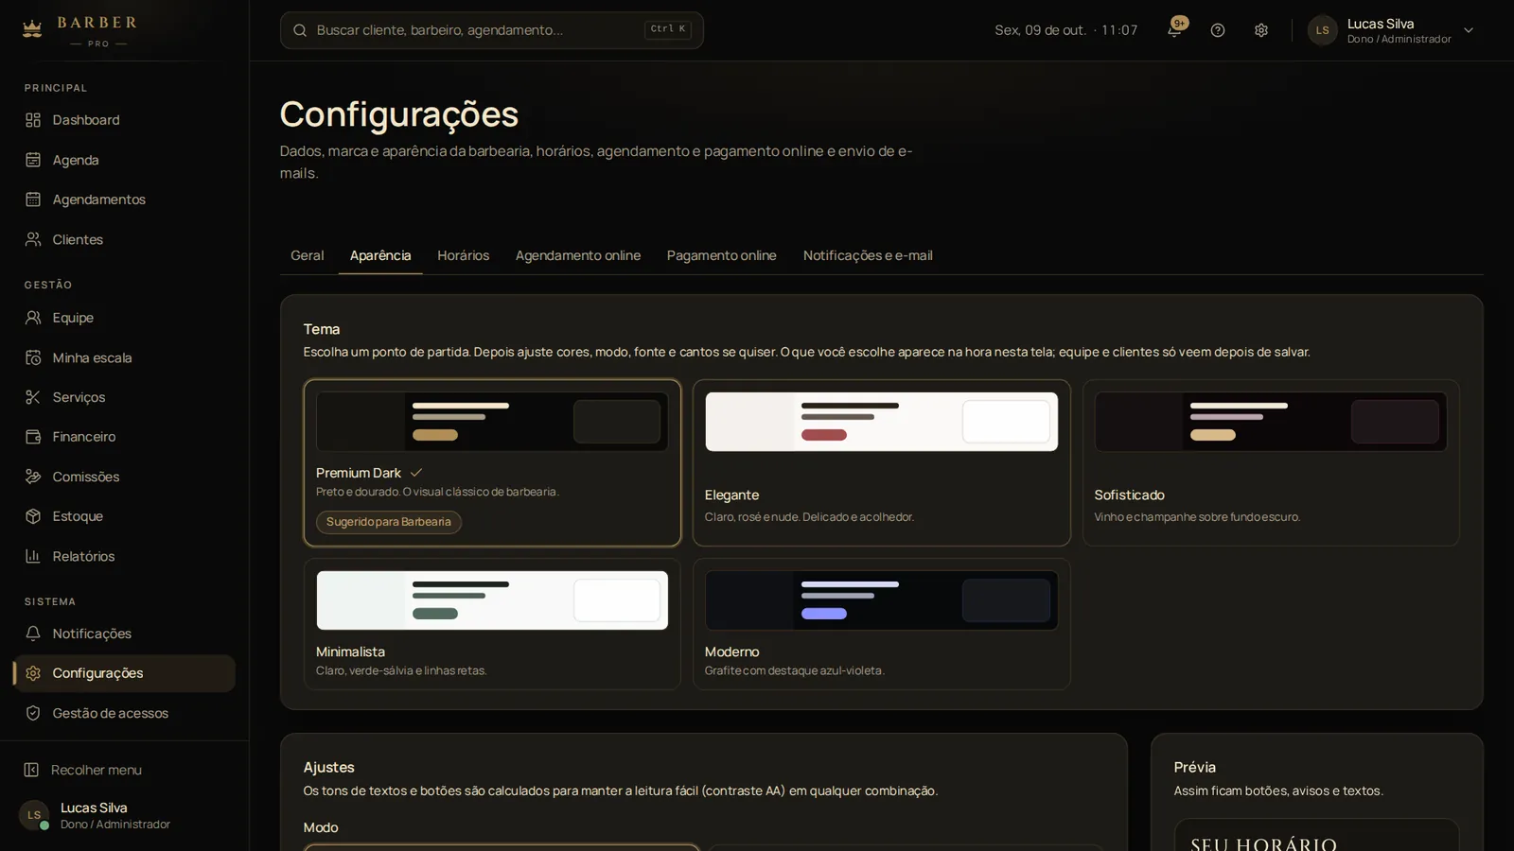Click the Prévia panel heading
This screenshot has height=851, width=1514.
click(1194, 767)
